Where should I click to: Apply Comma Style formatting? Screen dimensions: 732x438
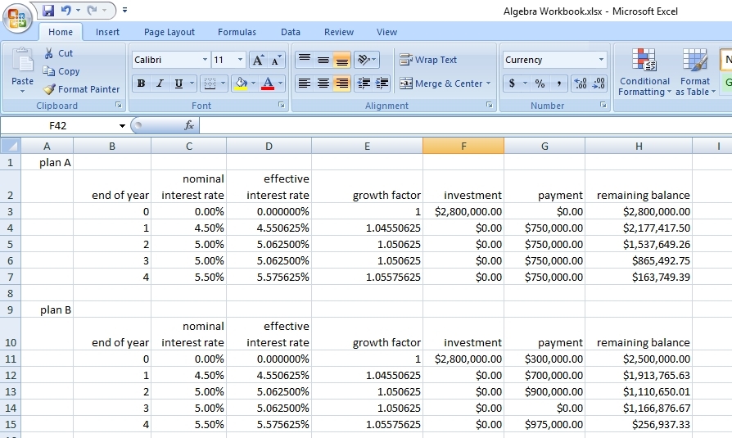point(558,84)
